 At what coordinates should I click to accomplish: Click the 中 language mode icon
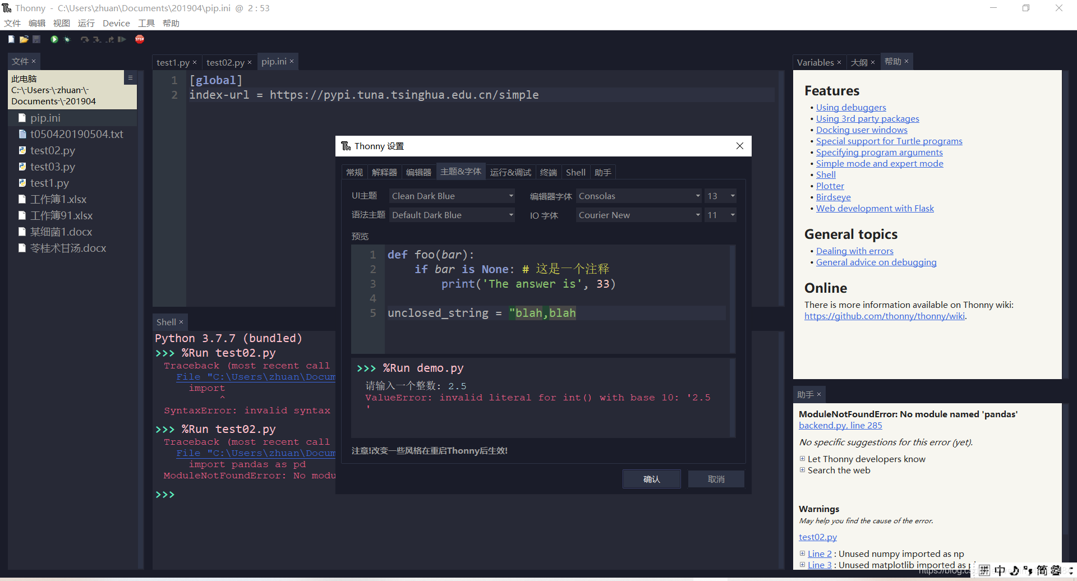coord(1000,570)
